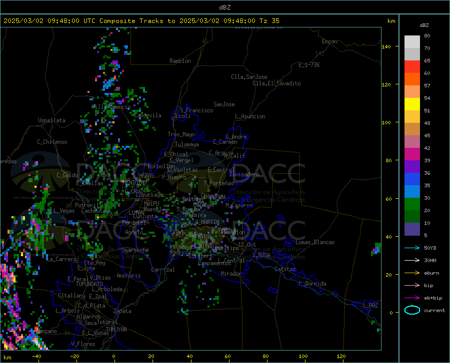Click the Lomas_Blancas label
The width and height of the screenshot is (450, 363).
(315, 242)
